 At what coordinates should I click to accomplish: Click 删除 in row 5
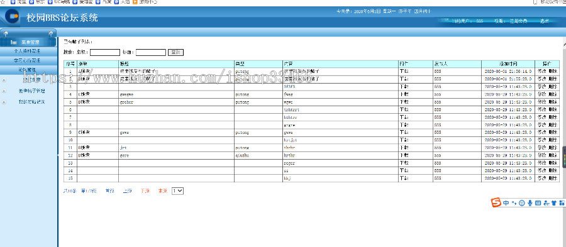tap(553, 102)
